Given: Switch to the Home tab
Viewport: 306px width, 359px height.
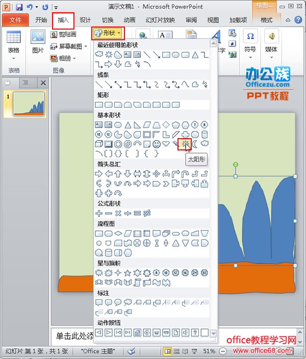Looking at the screenshot, I should tap(41, 20).
